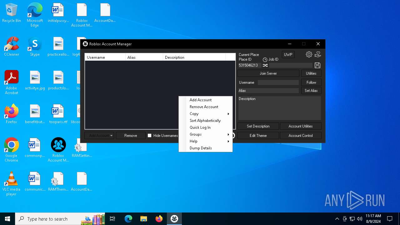
Task: Click the UWP button
Action: [288, 55]
